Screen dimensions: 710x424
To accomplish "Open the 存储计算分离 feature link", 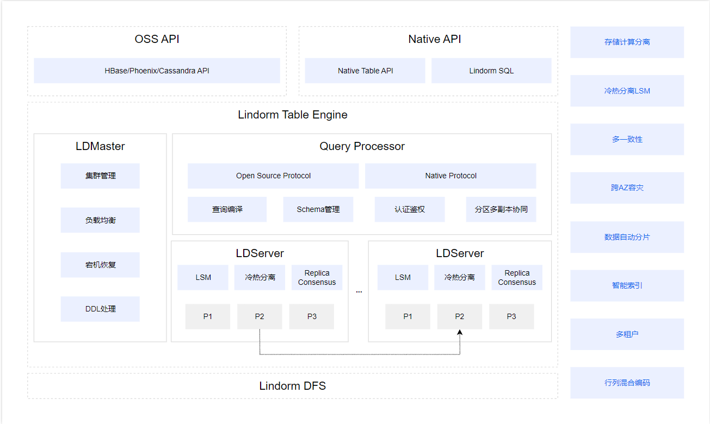I will coord(627,42).
